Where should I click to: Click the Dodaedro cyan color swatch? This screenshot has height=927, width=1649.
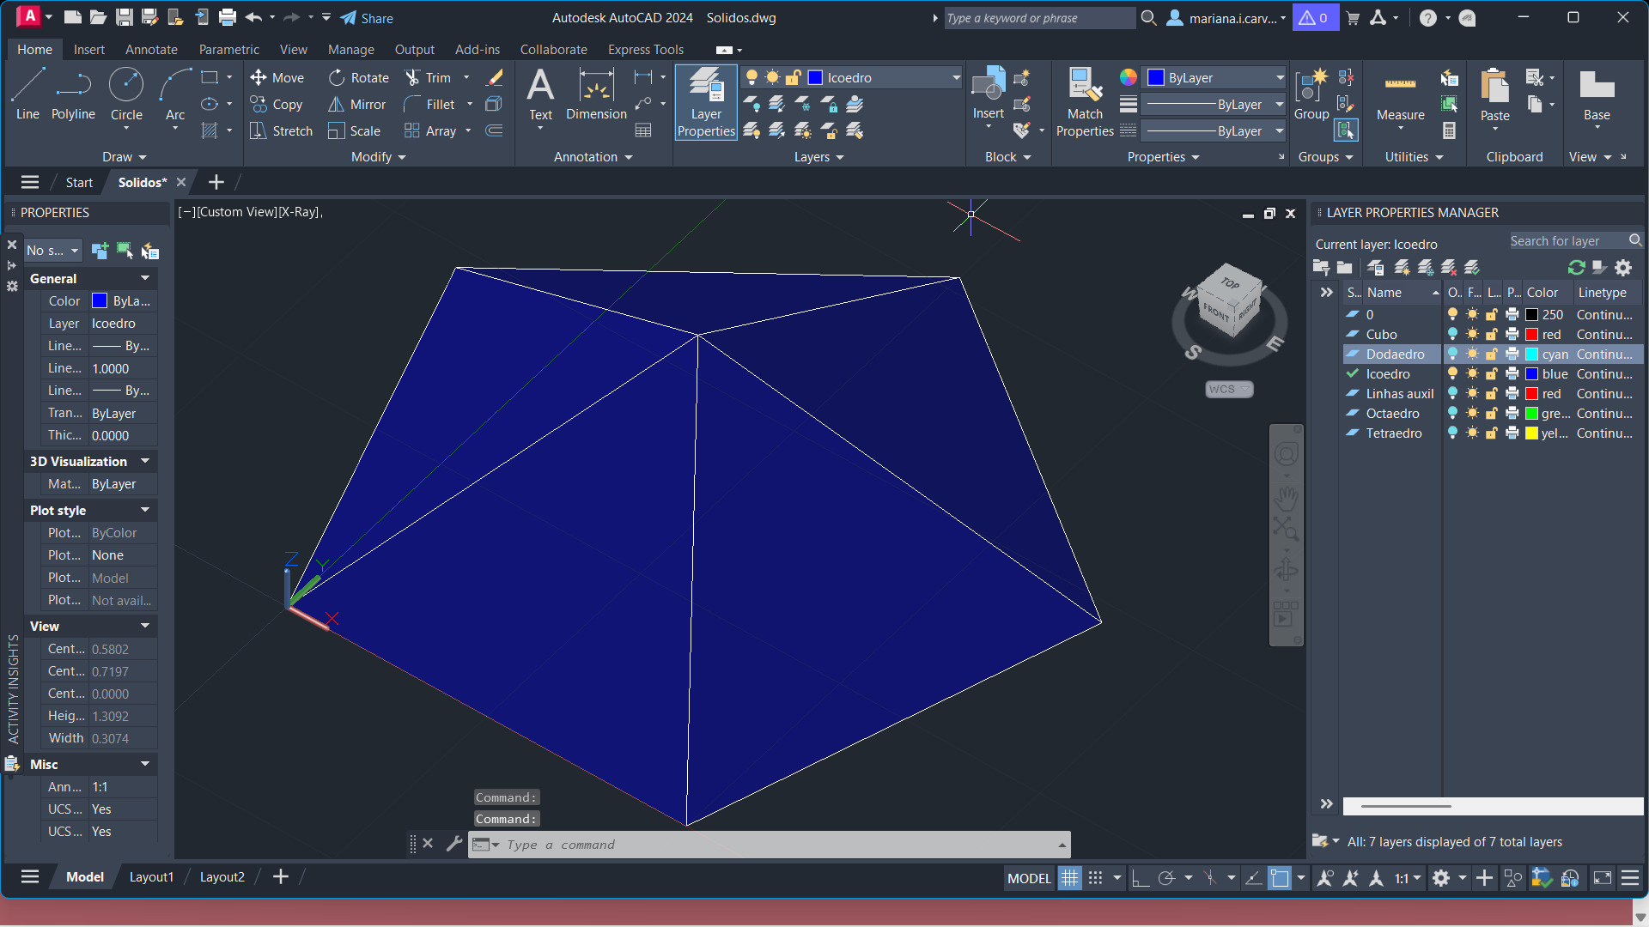(1531, 354)
